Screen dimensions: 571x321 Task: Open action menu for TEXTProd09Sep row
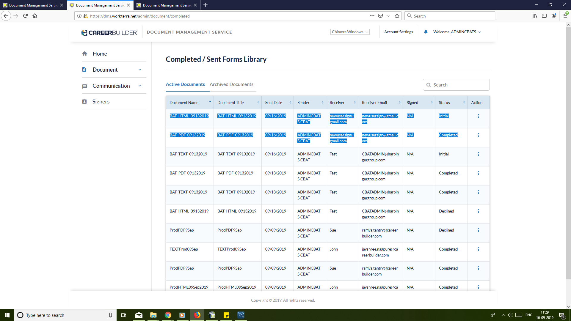478,249
